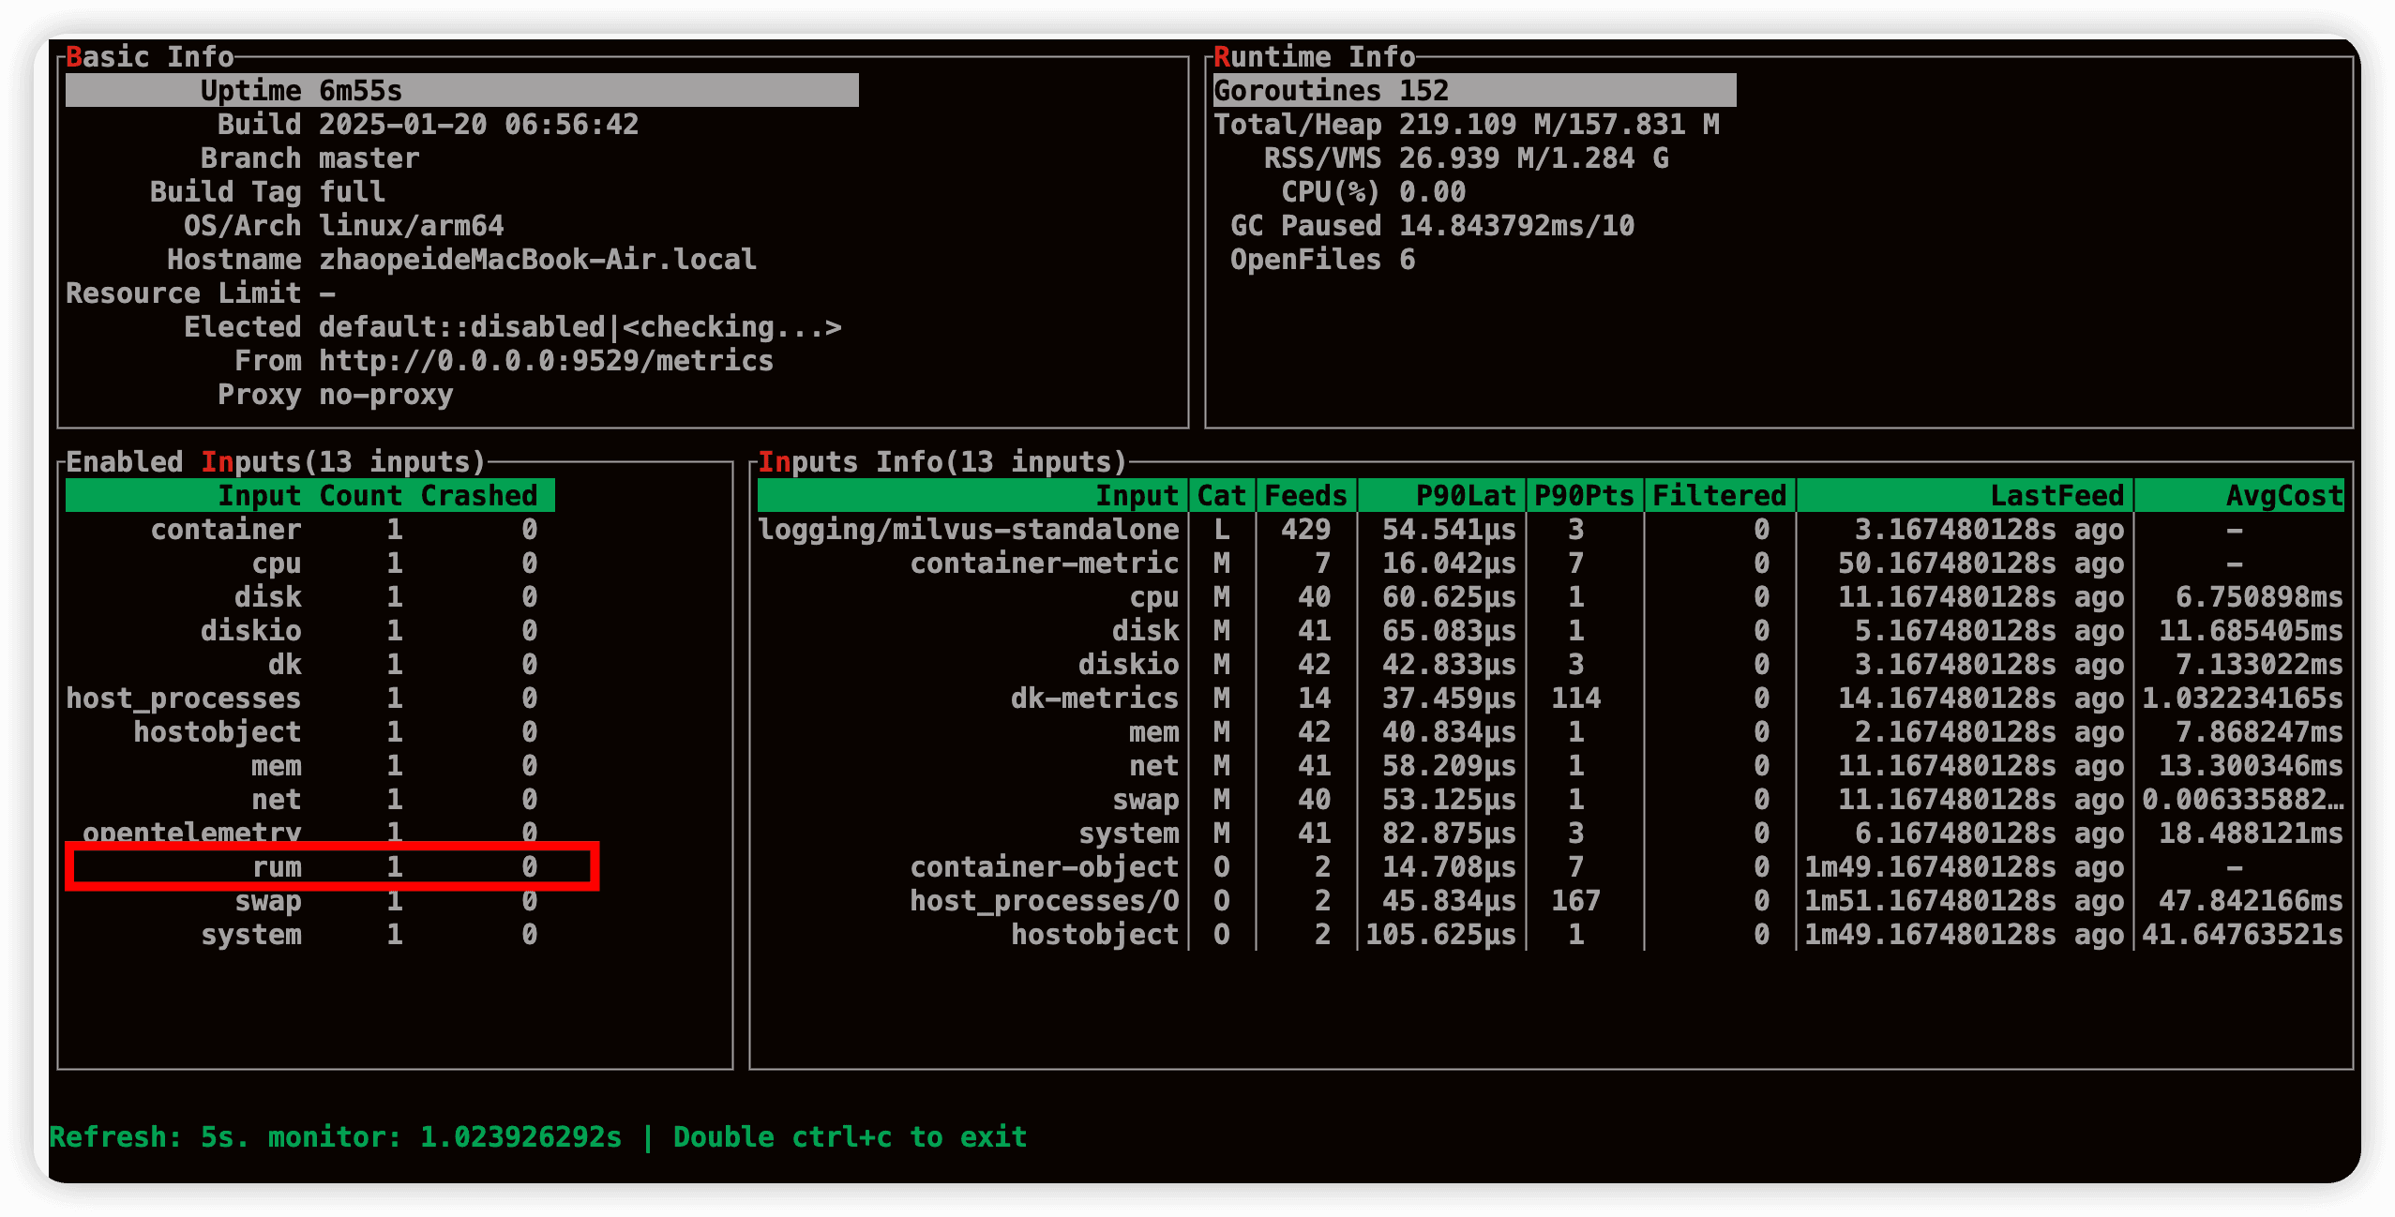Image resolution: width=2395 pixels, height=1217 pixels.
Task: Click the Refresh status line
Action: [537, 1137]
